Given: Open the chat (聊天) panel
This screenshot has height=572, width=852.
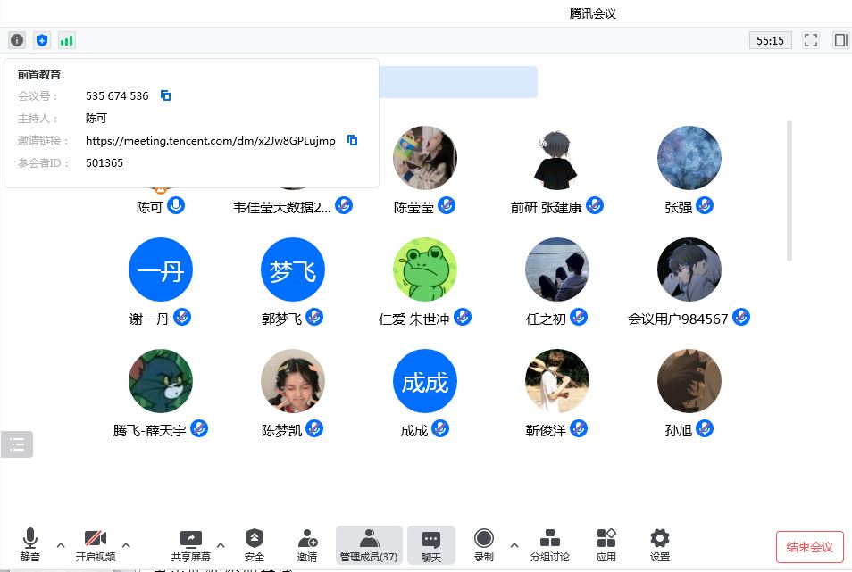Looking at the screenshot, I should click(x=431, y=543).
